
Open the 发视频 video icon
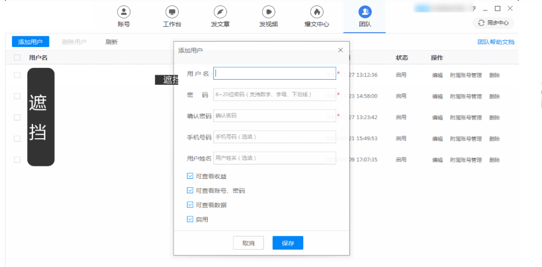coord(268,12)
